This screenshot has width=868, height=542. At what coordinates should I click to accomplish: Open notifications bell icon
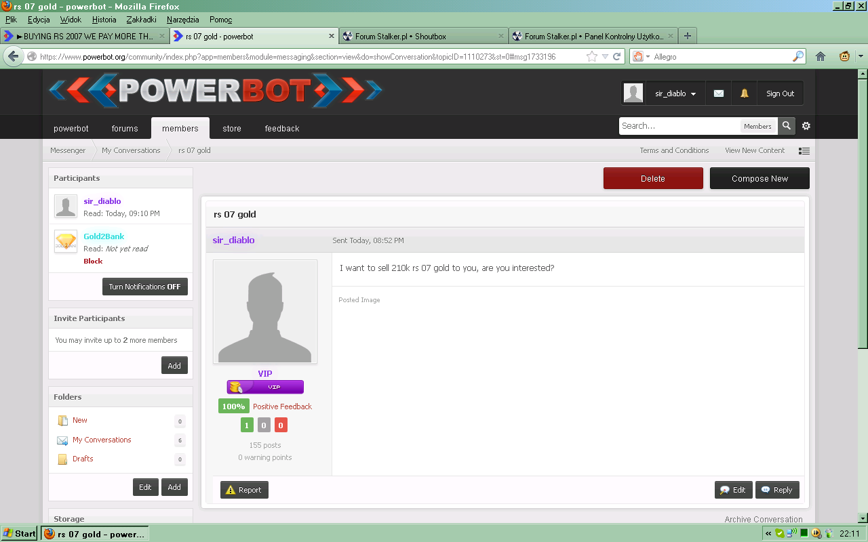pos(745,93)
